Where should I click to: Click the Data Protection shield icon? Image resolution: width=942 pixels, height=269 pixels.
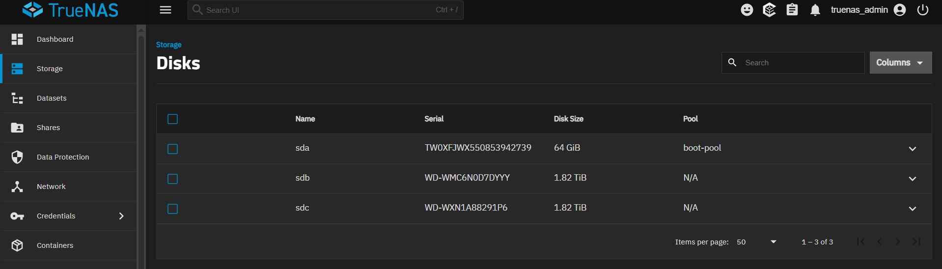click(17, 157)
